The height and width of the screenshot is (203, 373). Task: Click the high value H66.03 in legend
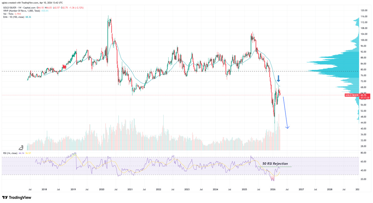(x=48, y=7)
